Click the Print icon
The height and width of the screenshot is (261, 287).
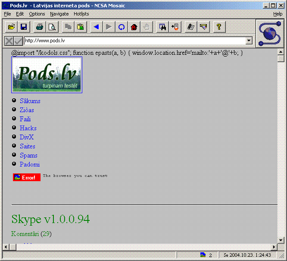click(40, 27)
